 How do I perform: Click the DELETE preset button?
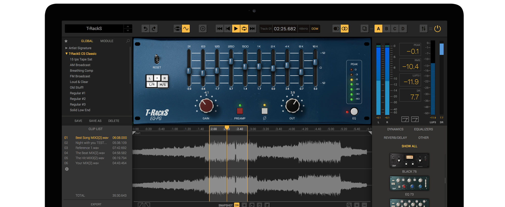114,121
